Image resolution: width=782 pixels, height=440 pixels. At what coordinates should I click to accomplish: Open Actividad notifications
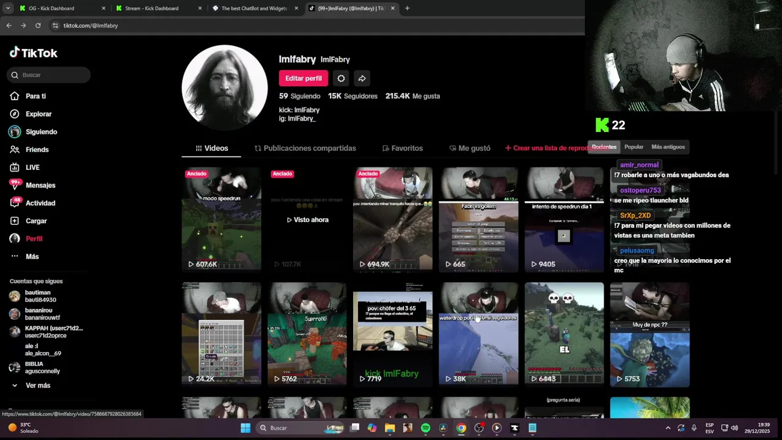tap(32, 203)
